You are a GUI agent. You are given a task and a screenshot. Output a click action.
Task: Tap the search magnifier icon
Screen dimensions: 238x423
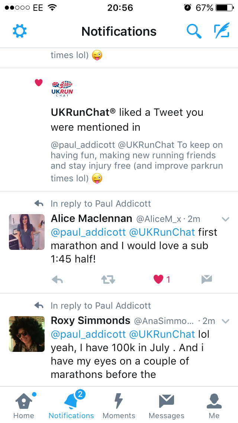tap(194, 31)
